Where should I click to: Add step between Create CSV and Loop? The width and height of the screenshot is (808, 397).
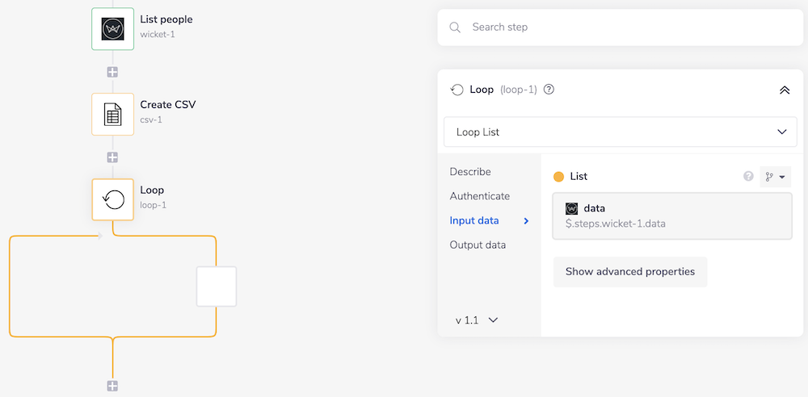[x=113, y=157]
